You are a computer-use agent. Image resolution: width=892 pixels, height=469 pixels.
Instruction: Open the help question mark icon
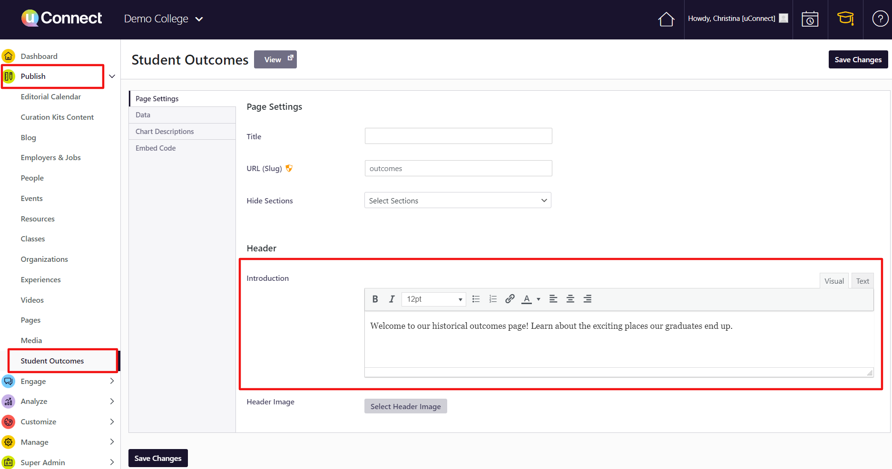(880, 19)
